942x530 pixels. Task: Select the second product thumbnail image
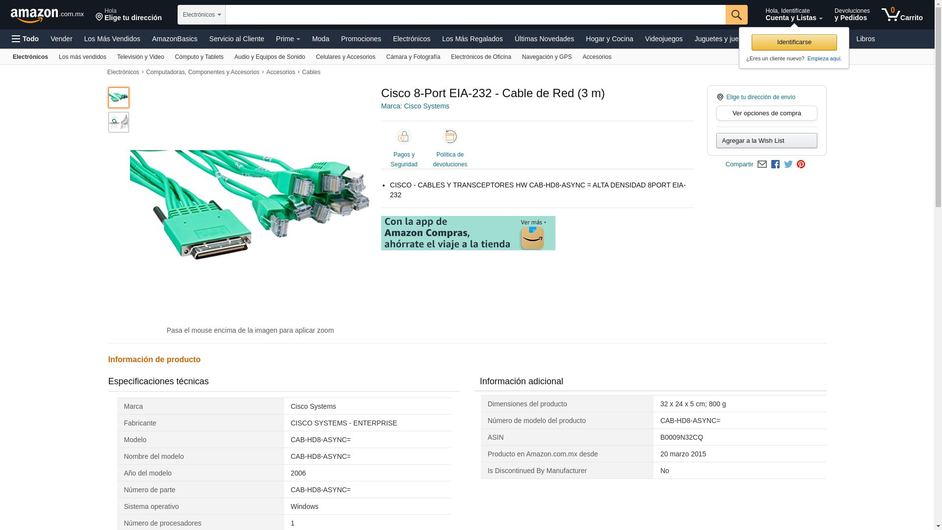(x=119, y=122)
